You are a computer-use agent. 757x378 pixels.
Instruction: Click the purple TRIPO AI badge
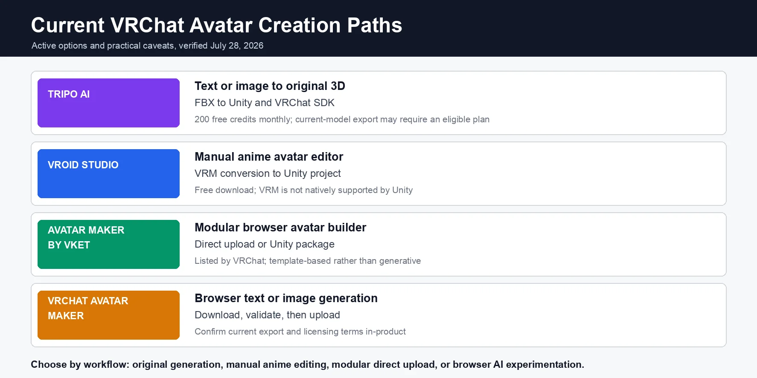(x=108, y=103)
